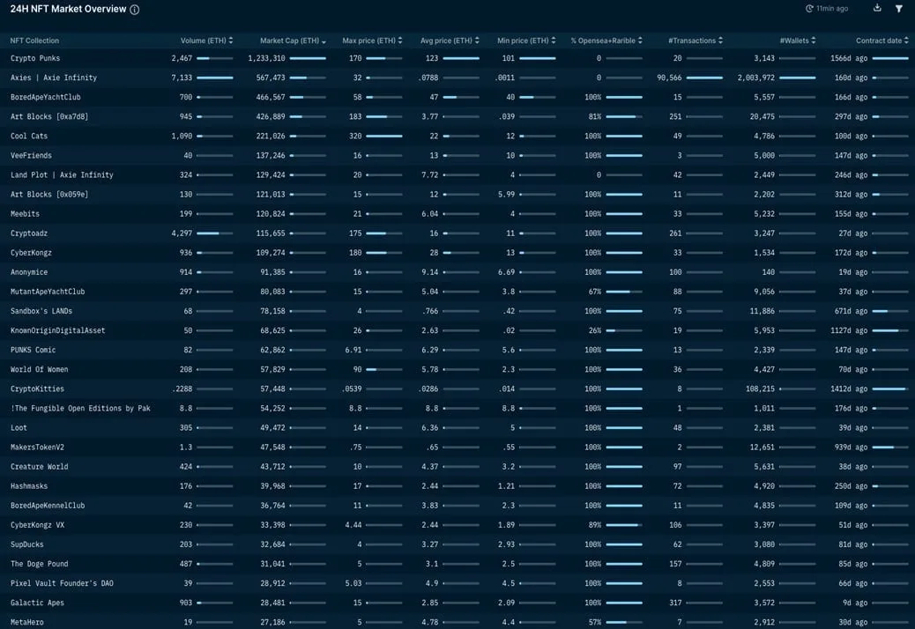Click Art Blocks [0xa7d8] 81% Opensea value
Viewport: 915px width, 629px height.
point(595,116)
